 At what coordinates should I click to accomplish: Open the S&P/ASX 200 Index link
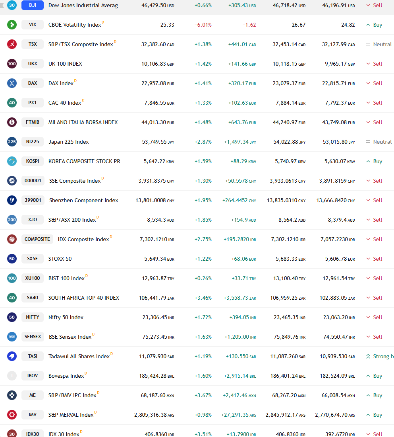[x=72, y=220]
